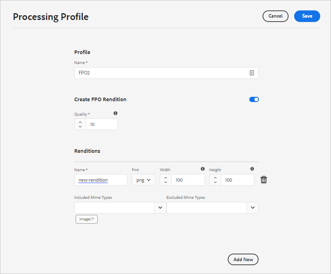The width and height of the screenshot is (331, 274).
Task: Click the contact icon in Profile Name field
Action: [252, 73]
